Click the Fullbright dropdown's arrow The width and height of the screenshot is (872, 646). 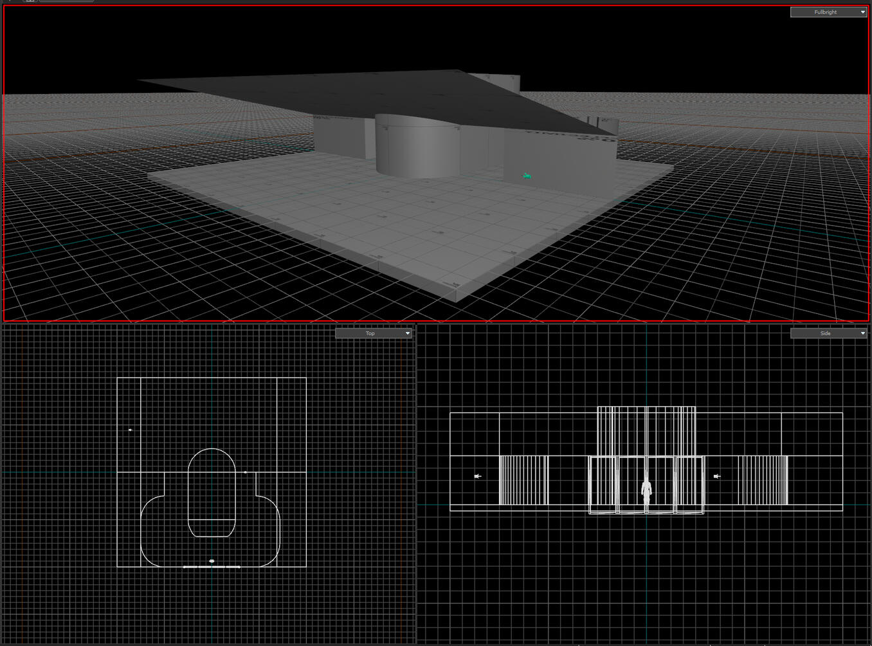coord(862,12)
